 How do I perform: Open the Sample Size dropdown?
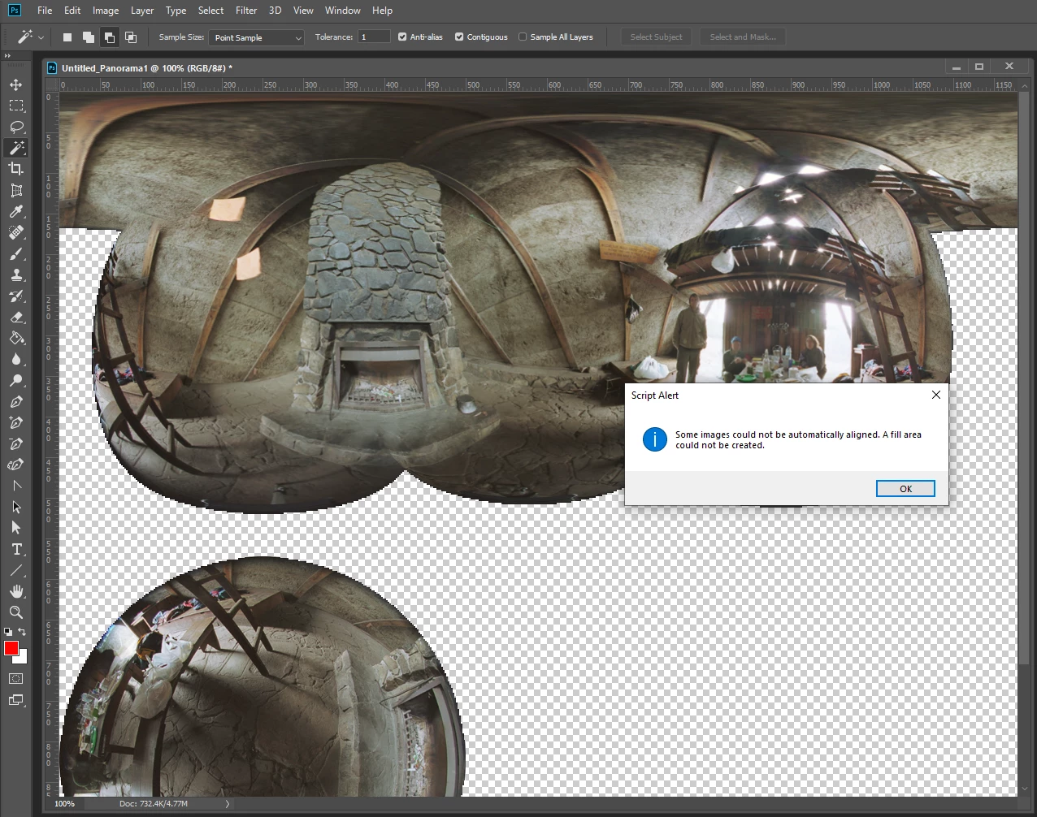coord(256,37)
